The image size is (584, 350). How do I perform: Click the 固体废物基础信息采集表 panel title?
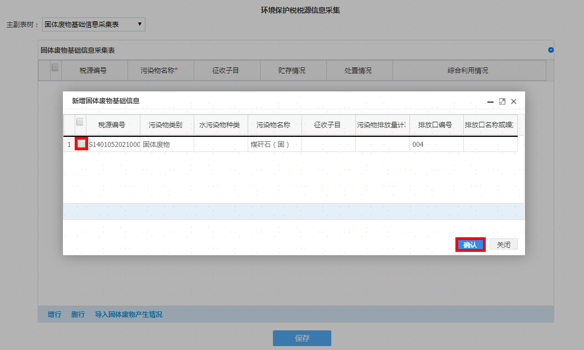77,50
